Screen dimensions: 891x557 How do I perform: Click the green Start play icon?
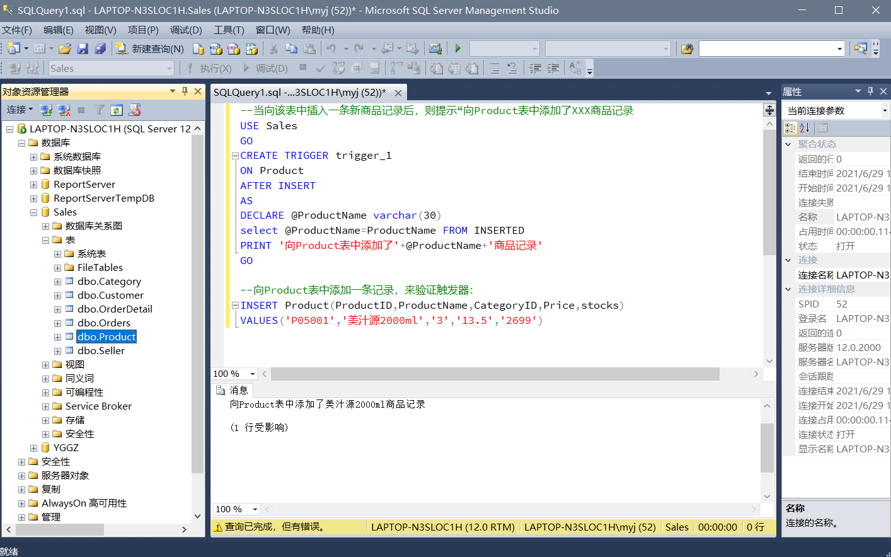click(x=458, y=49)
